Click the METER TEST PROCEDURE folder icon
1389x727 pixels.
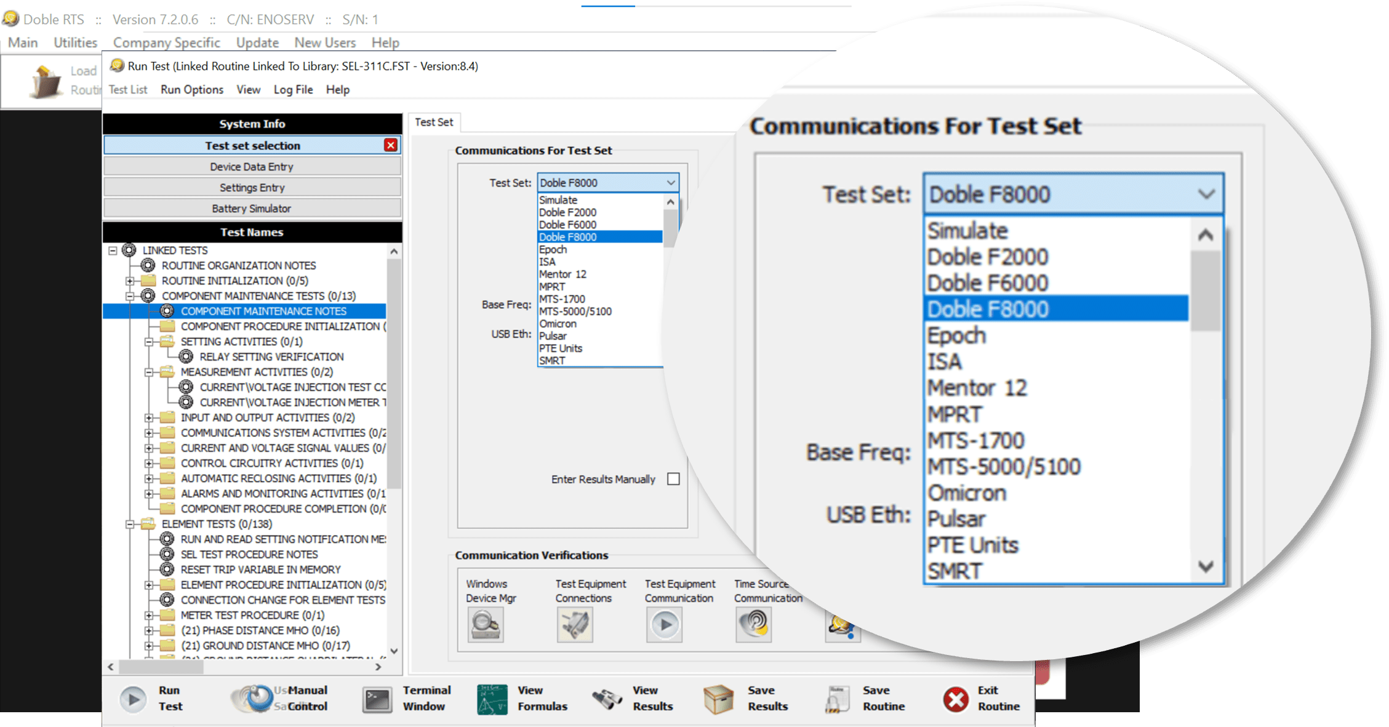coord(167,614)
